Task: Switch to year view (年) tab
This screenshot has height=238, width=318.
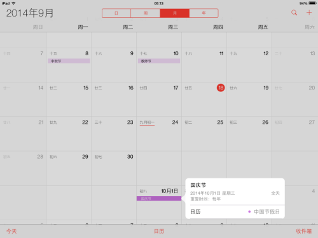Action: [x=204, y=13]
